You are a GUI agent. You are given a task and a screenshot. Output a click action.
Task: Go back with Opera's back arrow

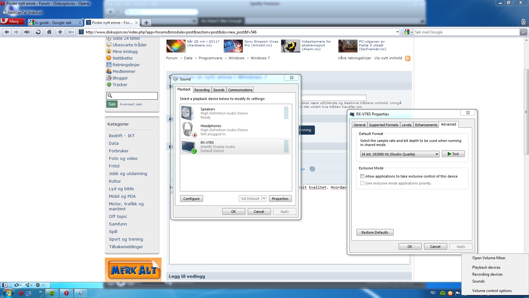[7, 32]
